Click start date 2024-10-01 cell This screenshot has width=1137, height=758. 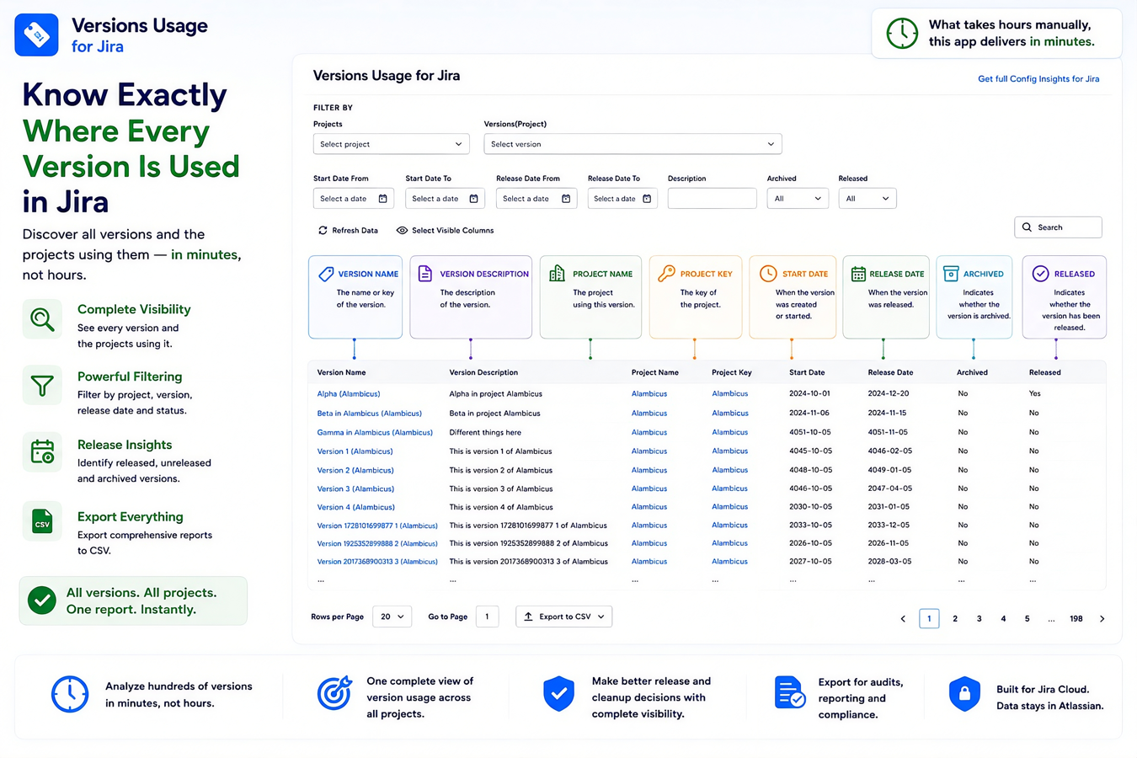click(809, 393)
